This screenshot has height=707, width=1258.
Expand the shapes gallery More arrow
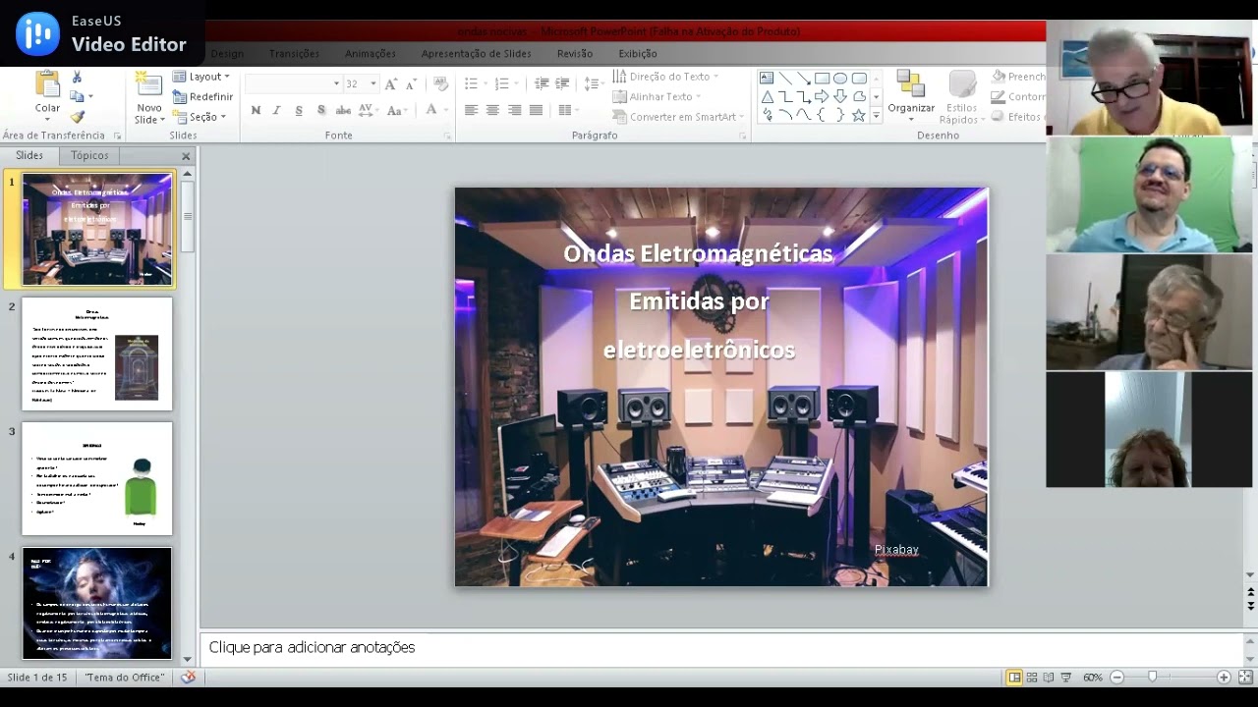876,116
